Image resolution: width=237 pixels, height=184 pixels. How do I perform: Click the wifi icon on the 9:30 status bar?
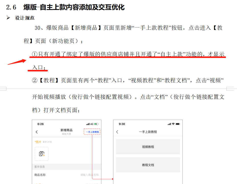pos(173,124)
